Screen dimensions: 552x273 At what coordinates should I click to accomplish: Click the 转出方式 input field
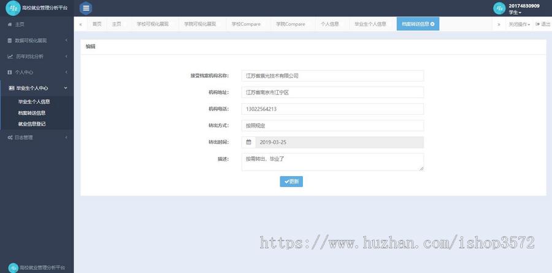[x=332, y=125]
